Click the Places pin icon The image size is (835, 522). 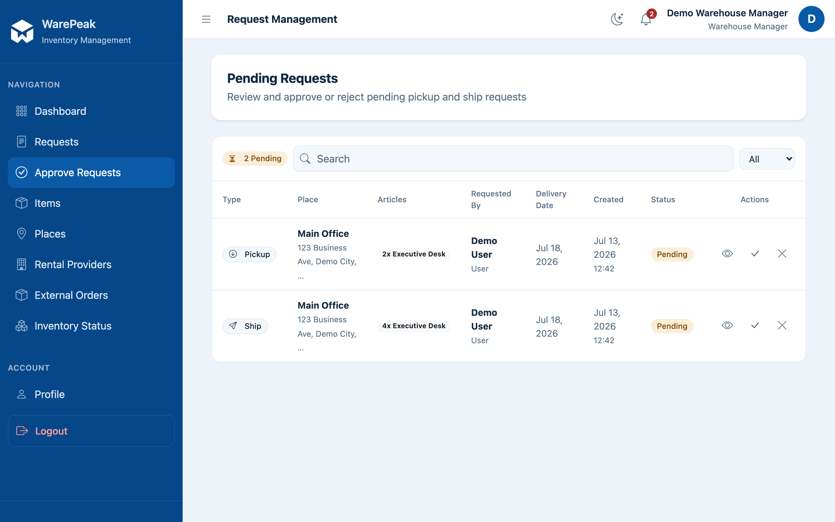[x=22, y=234]
